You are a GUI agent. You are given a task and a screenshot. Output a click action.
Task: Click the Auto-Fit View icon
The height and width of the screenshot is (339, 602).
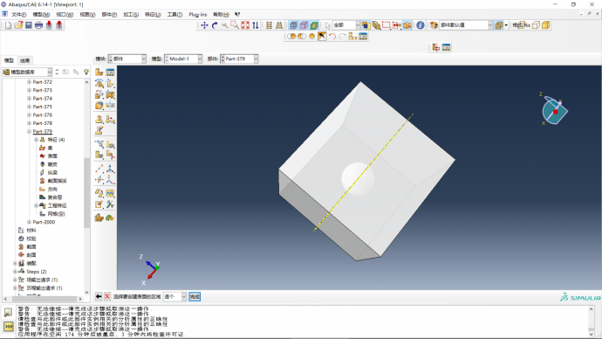(x=245, y=25)
